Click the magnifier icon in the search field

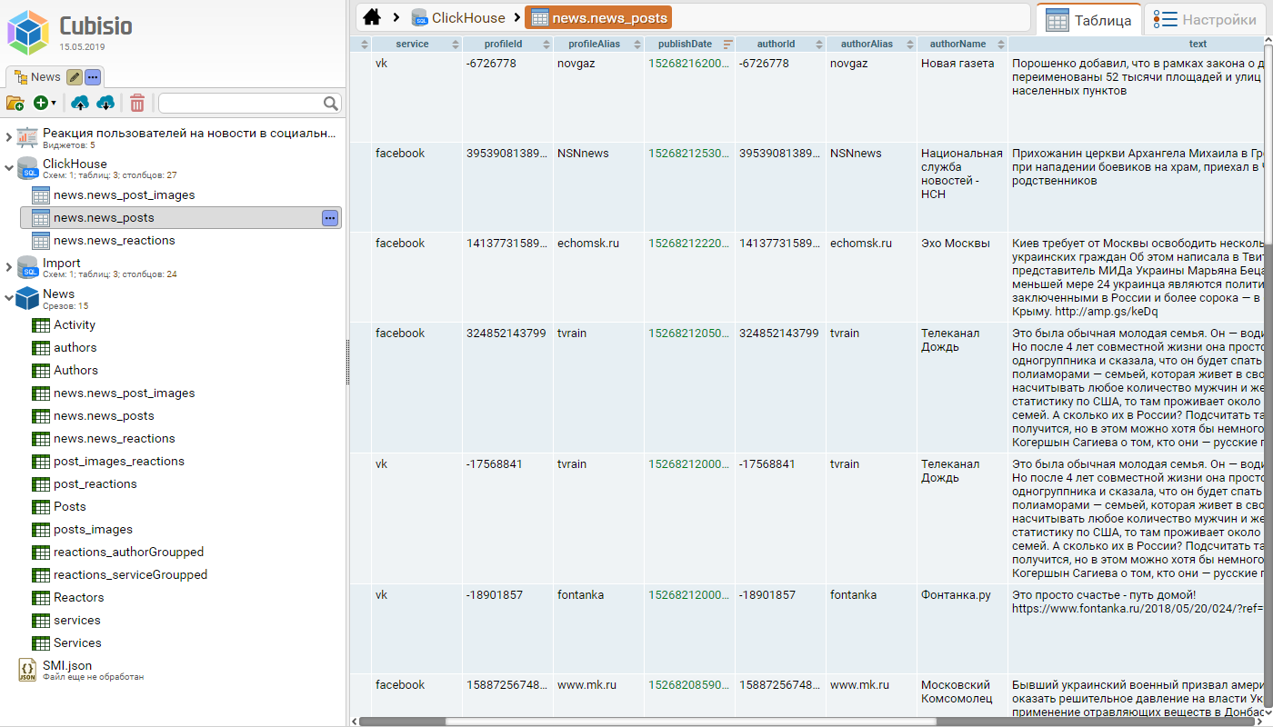331,104
